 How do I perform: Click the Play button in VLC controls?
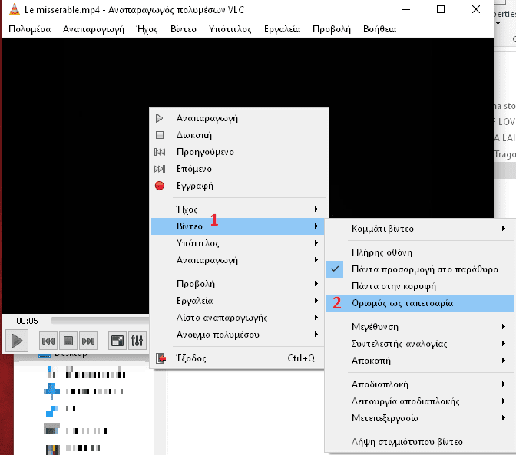(x=17, y=341)
